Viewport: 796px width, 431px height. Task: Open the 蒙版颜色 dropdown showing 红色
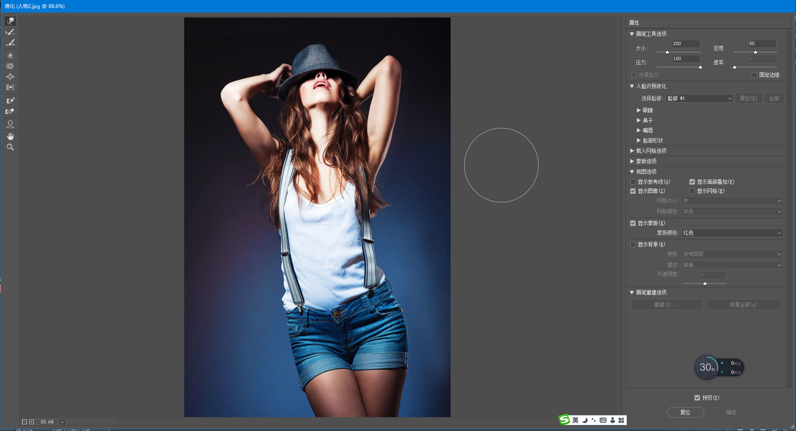click(732, 233)
